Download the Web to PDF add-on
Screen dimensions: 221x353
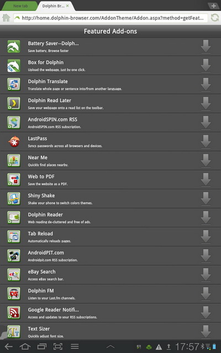tap(206, 180)
